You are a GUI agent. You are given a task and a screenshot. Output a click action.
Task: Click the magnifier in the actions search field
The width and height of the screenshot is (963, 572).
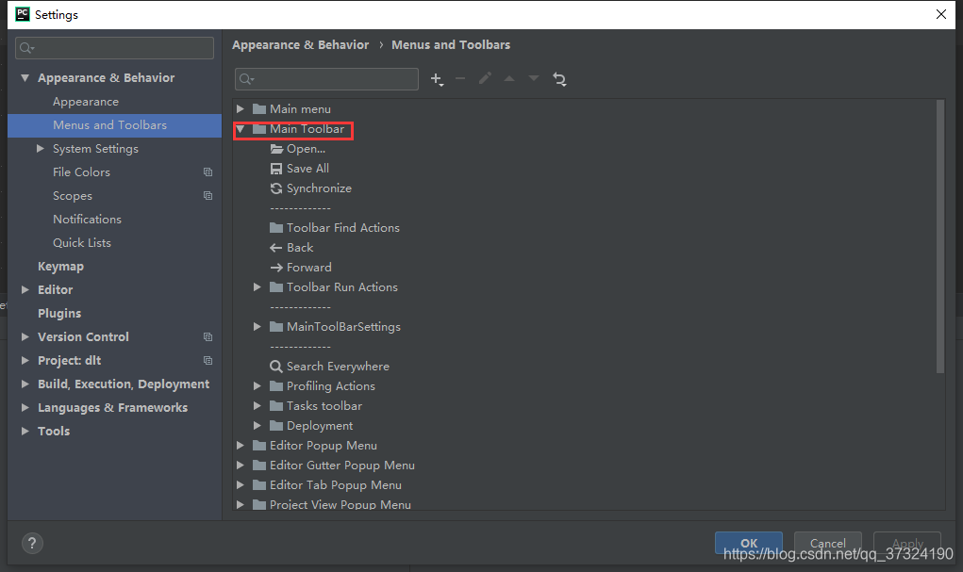(246, 79)
